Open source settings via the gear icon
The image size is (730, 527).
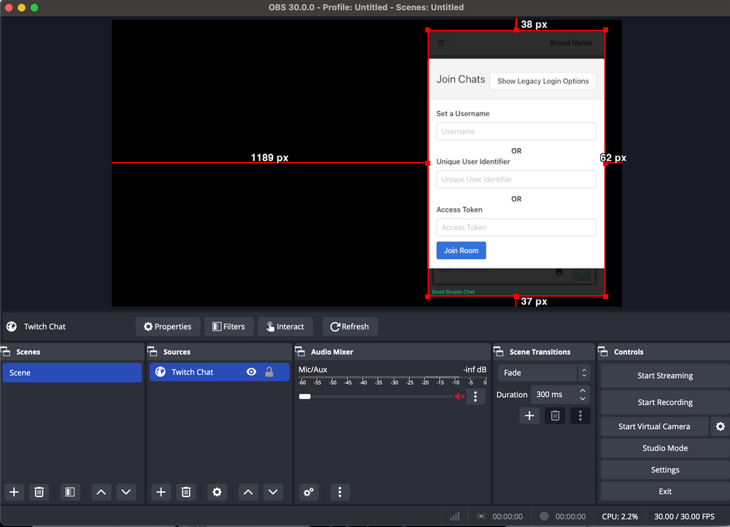pyautogui.click(x=217, y=492)
